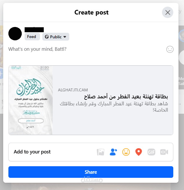Open the yellow Feeling/activity smiley icon

[126, 152]
